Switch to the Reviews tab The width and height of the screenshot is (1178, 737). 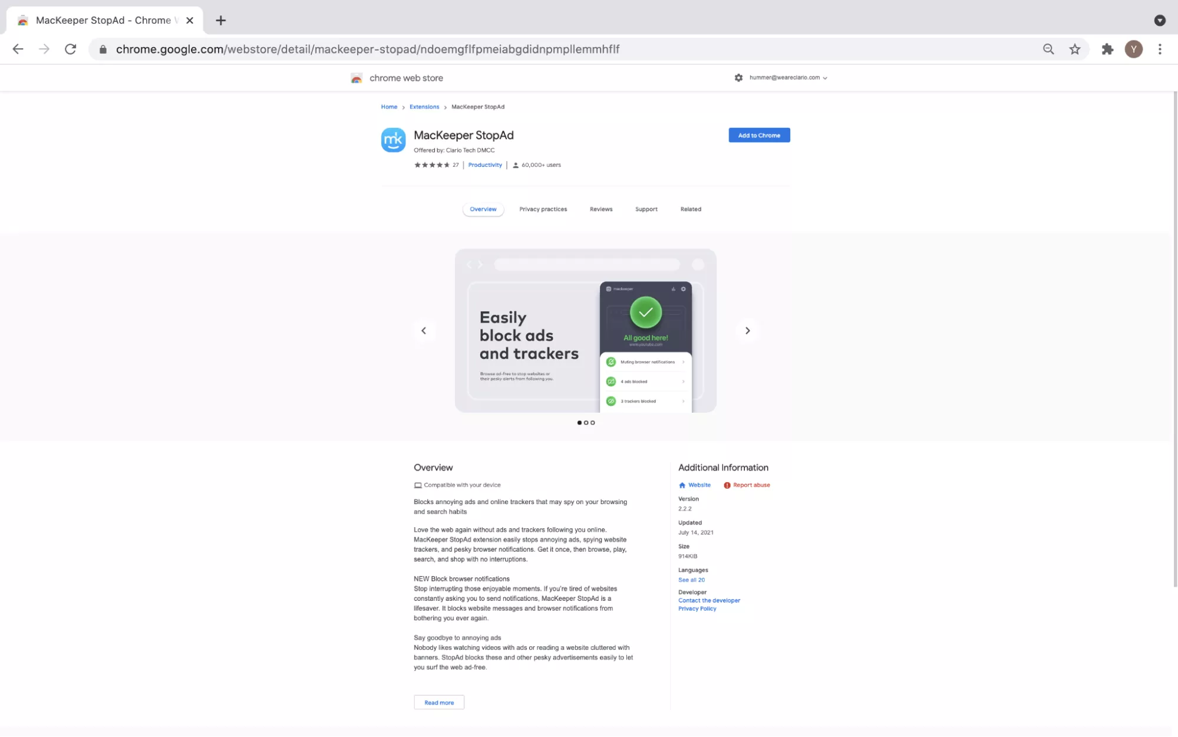pyautogui.click(x=600, y=209)
